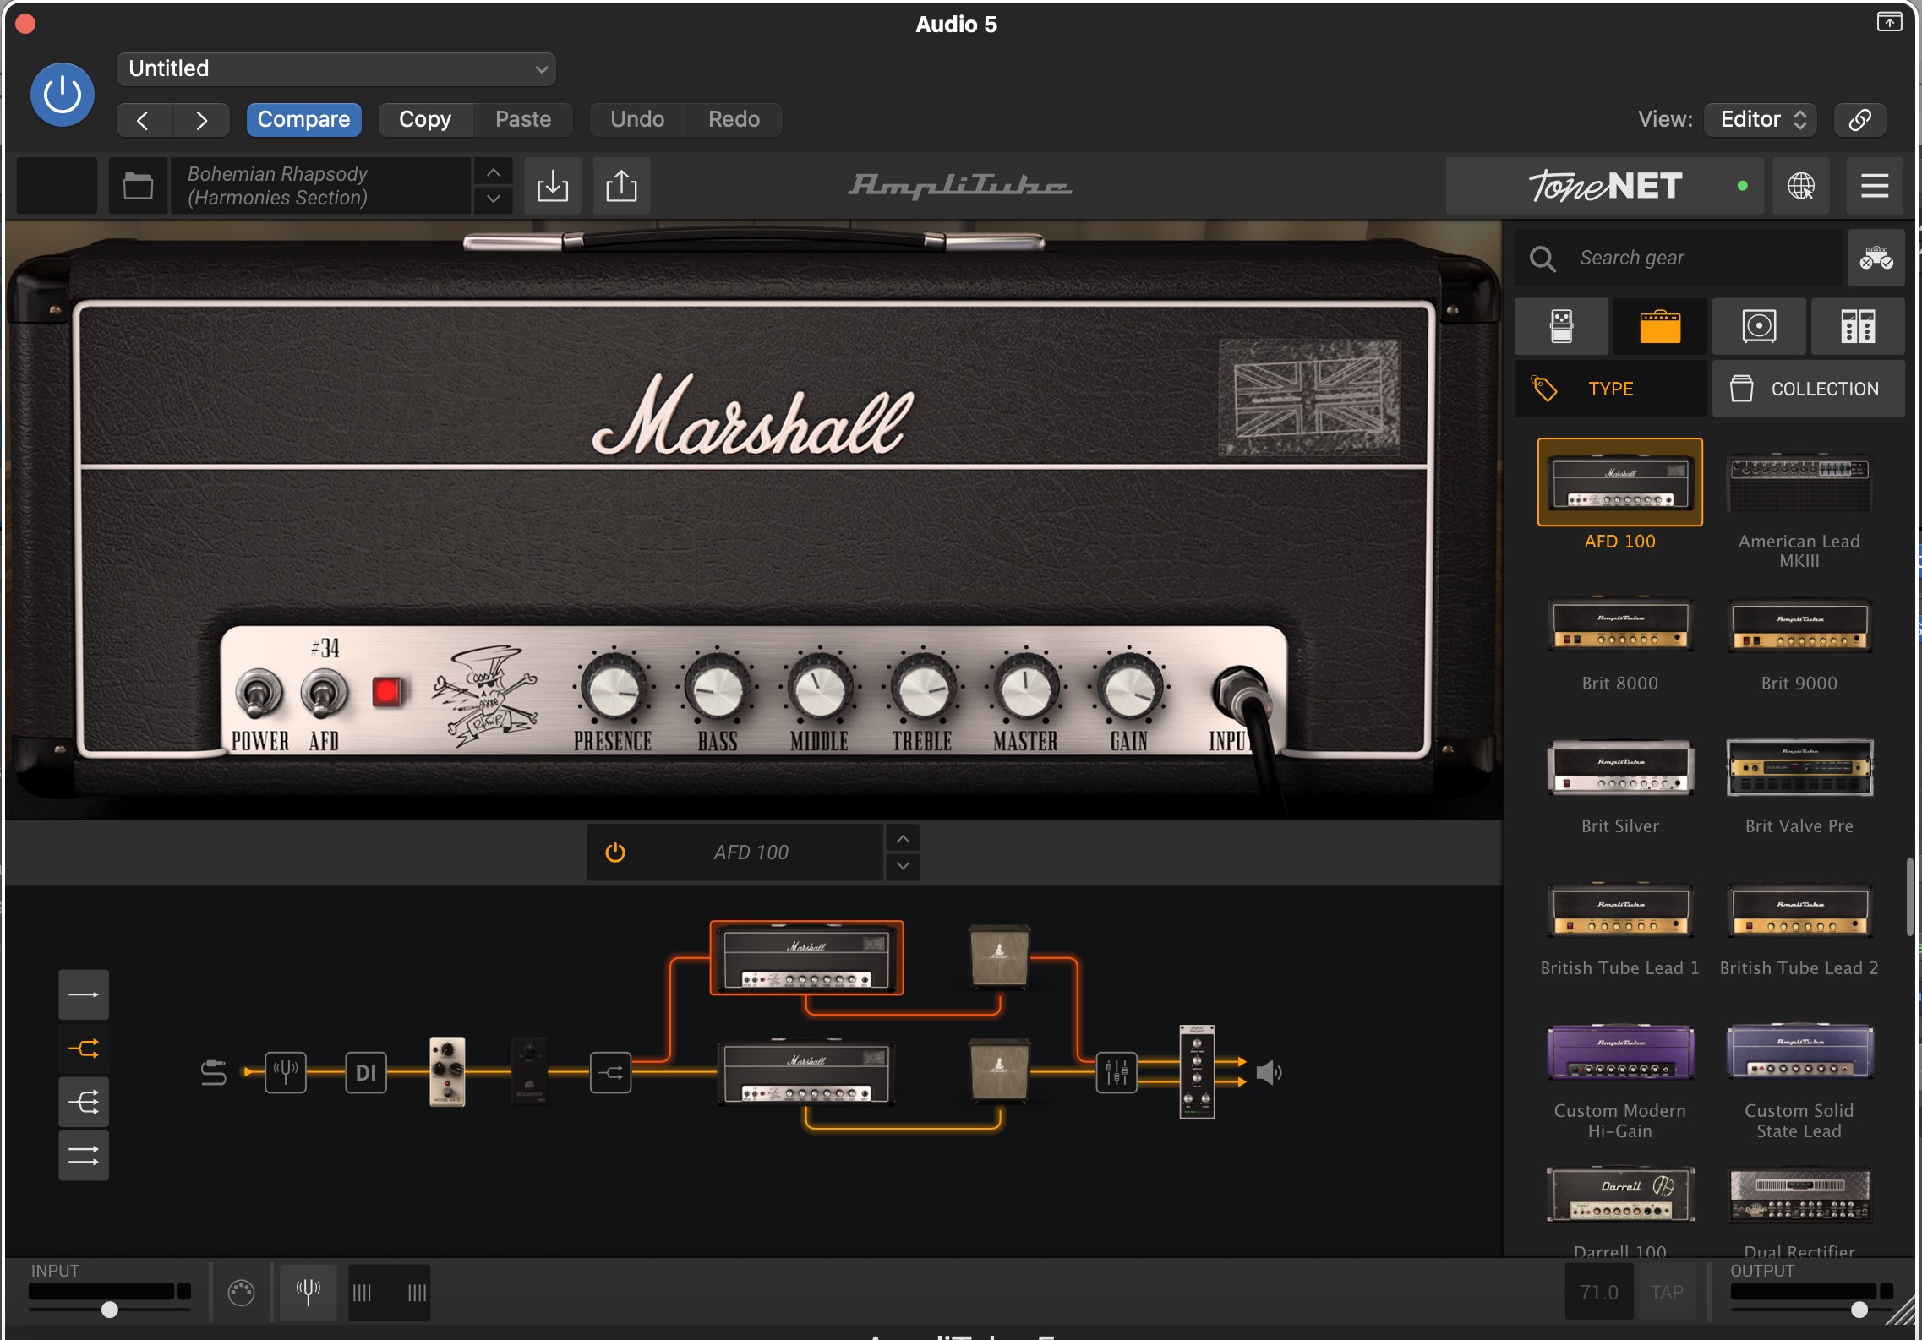Open the tuner fork icon in bottom bar

pyautogui.click(x=308, y=1292)
